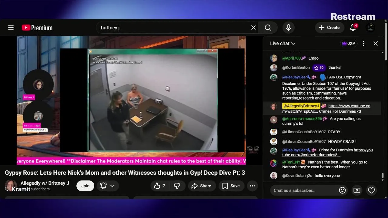The image size is (388, 218).
Task: Expand the Live chat mode dropdown
Action: [x=283, y=43]
